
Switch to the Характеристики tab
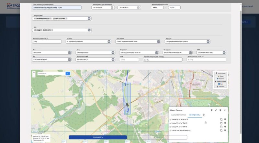tap(178, 115)
